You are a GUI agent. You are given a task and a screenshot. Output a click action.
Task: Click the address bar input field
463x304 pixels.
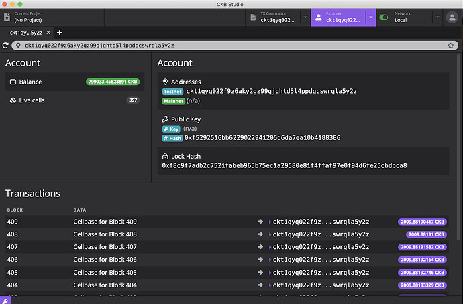coord(235,46)
